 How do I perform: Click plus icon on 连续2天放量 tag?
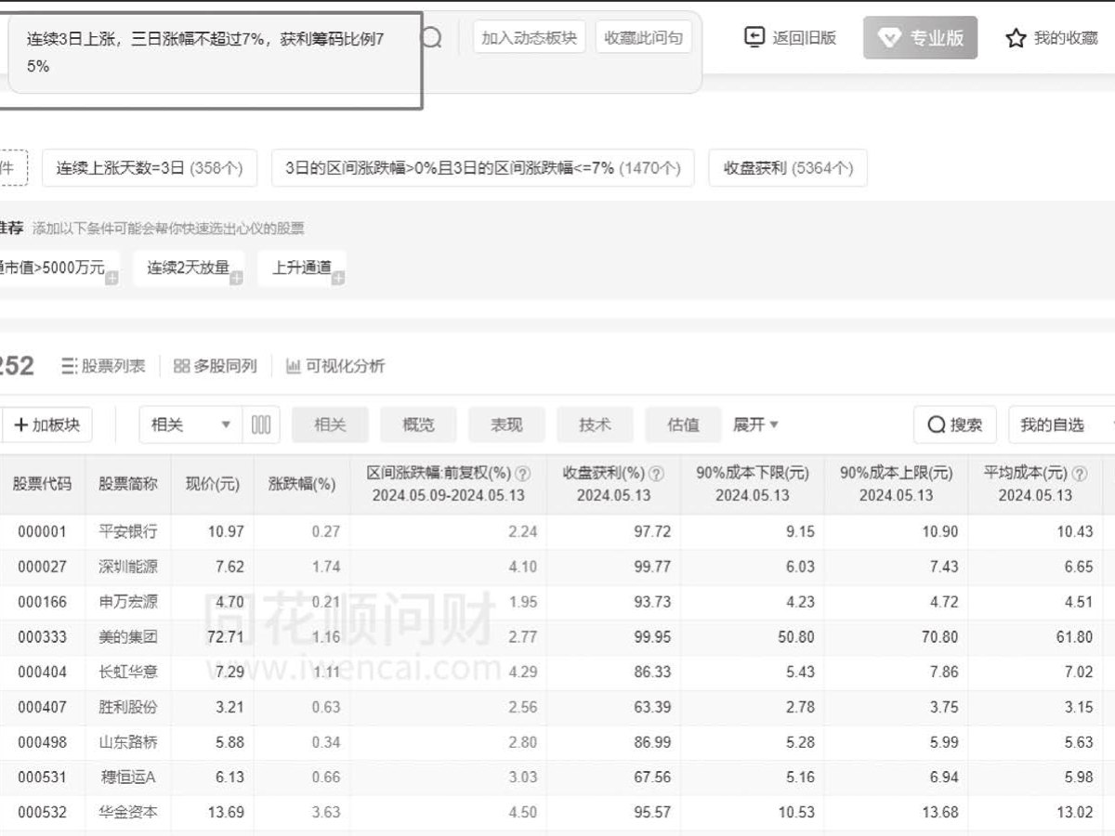(237, 278)
